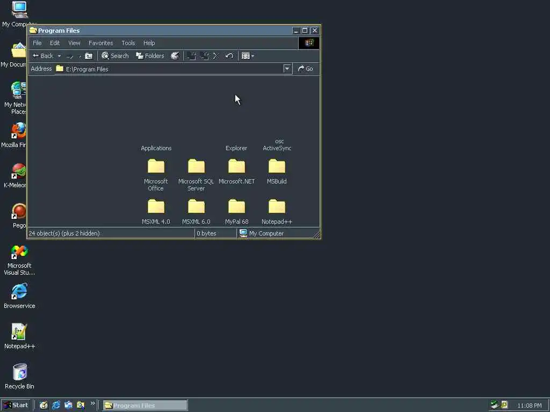Open the Tools menu

point(128,43)
